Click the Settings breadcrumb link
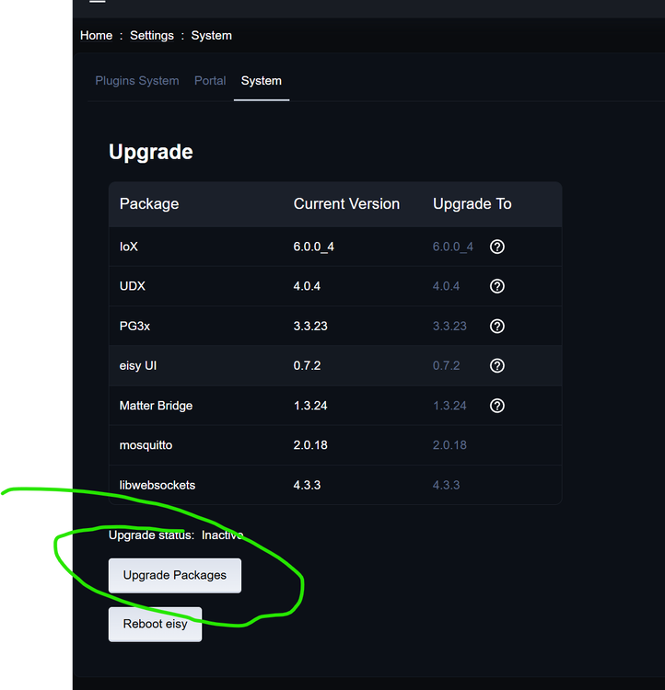Screen dimensions: 665x690 152,36
